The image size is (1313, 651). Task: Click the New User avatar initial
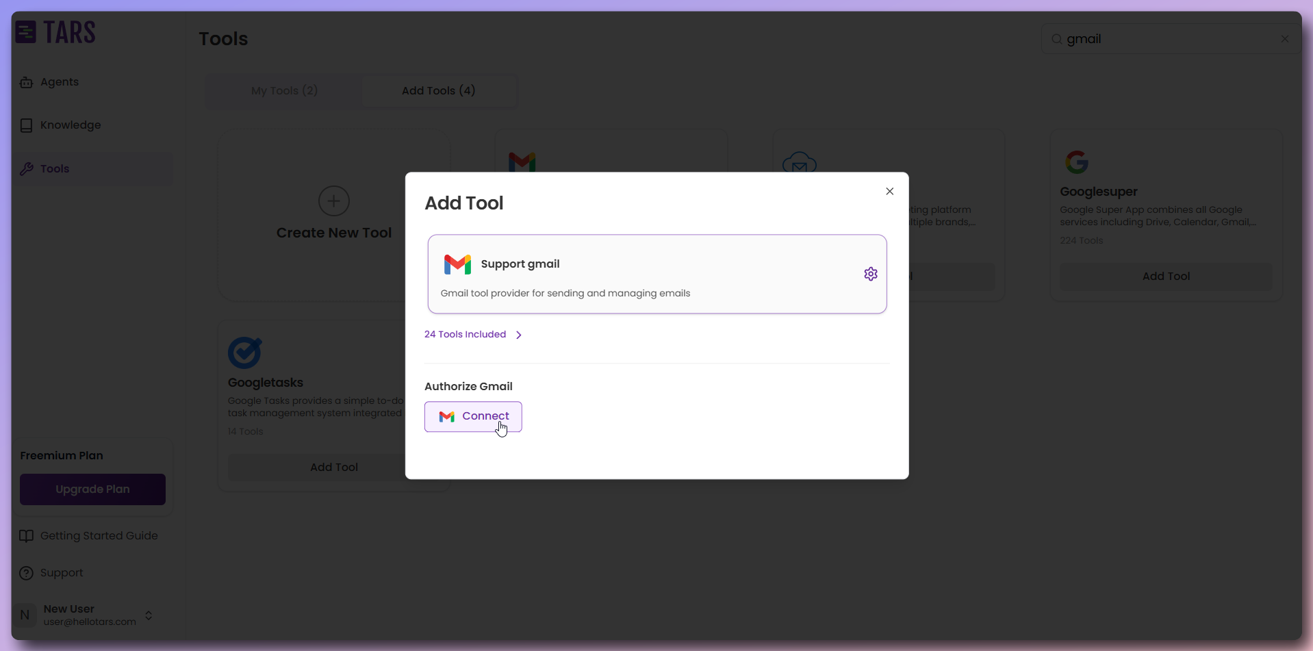(x=25, y=615)
